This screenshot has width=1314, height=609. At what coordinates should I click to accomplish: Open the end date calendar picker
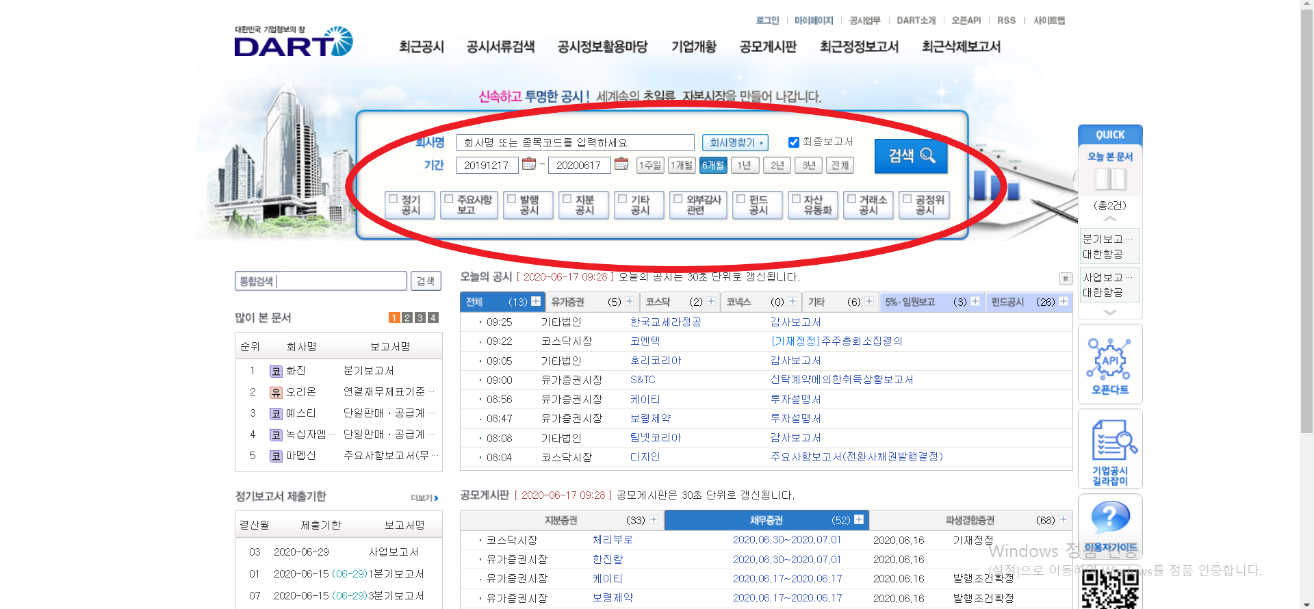coord(621,164)
